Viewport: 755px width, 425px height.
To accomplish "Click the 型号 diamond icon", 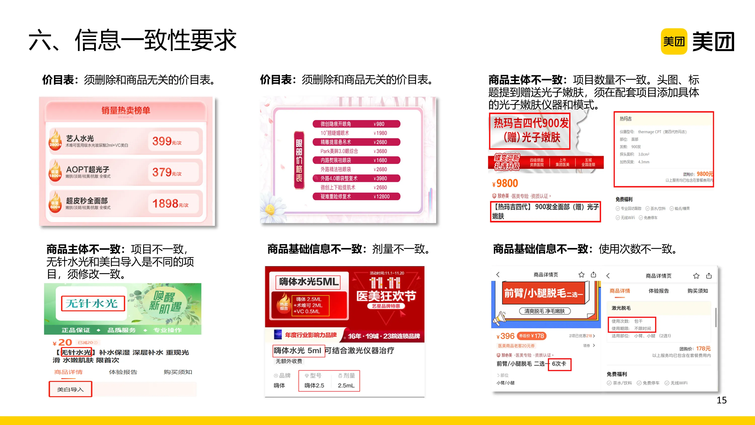I will 307,376.
